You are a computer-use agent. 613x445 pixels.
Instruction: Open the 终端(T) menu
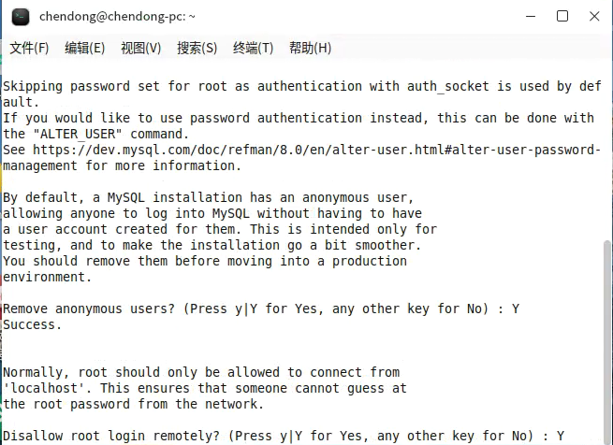pos(253,48)
